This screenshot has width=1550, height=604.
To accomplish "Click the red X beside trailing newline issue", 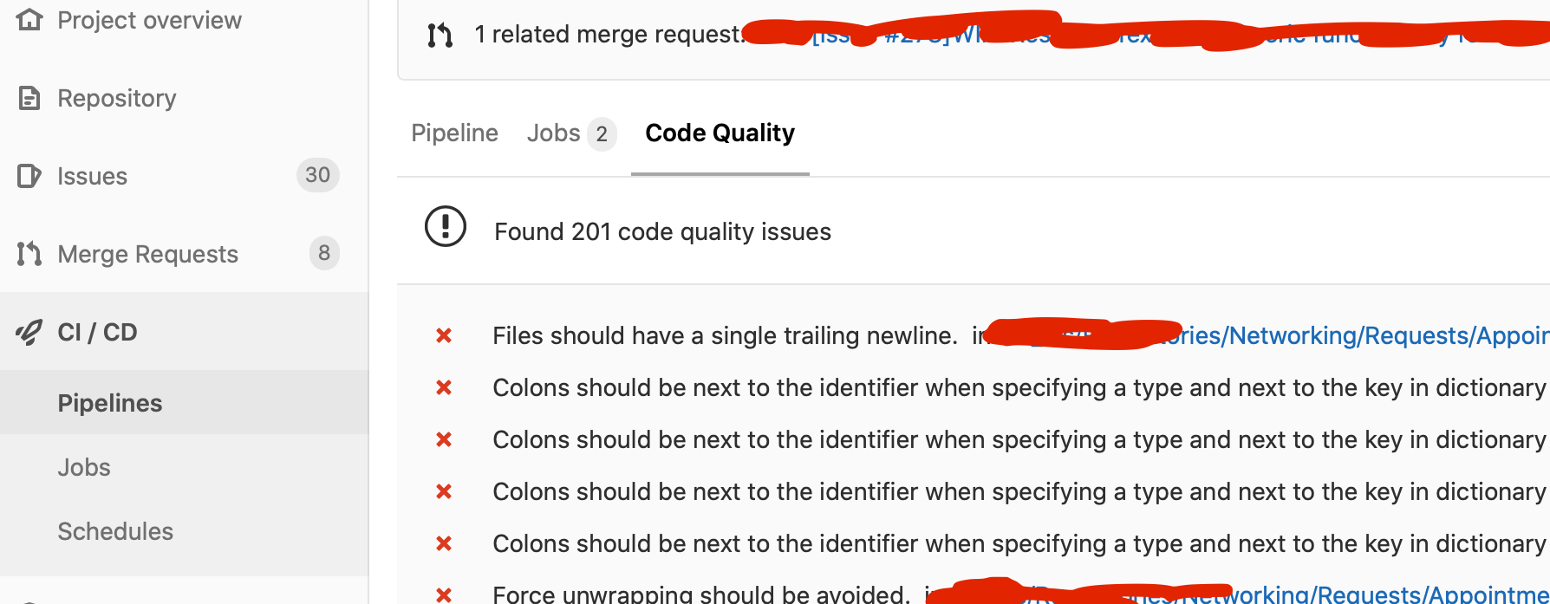I will (x=444, y=335).
